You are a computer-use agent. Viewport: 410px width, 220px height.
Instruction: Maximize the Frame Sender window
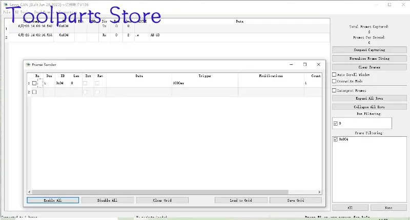[x=305, y=64]
